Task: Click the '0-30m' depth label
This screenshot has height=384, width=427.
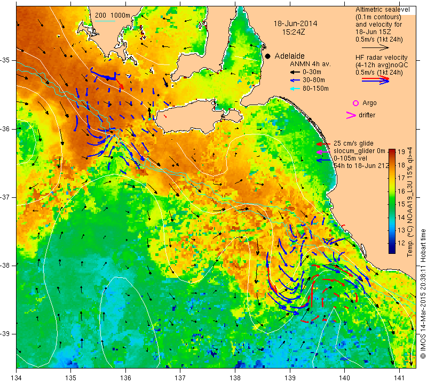Action: [312, 72]
